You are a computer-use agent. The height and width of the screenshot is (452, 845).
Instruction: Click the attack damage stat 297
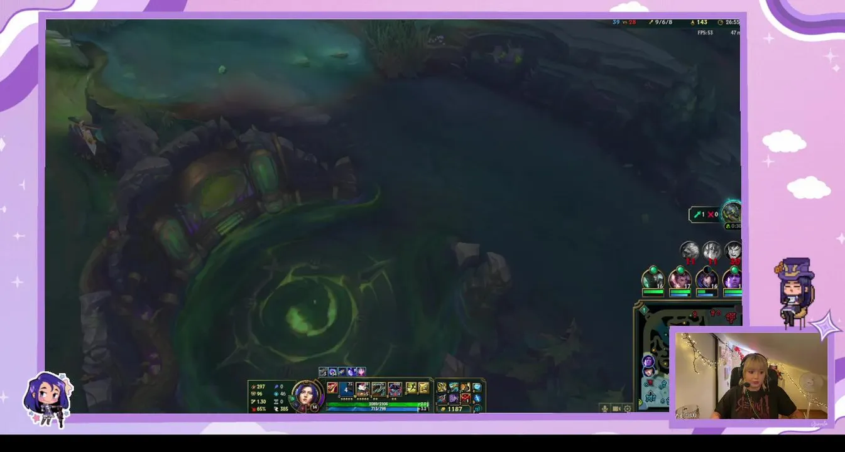point(258,387)
